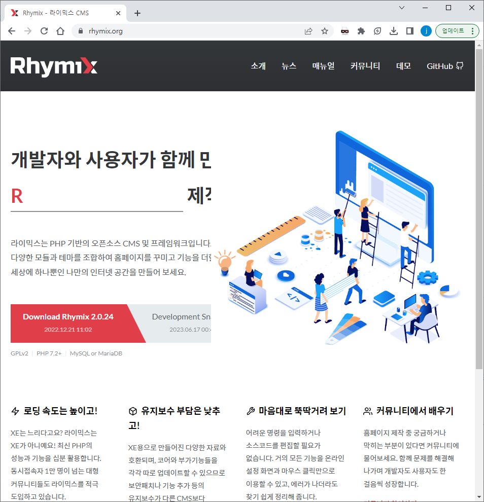Viewport: 484px width, 502px height.
Task: Reload the rhymix.org page
Action: click(44, 31)
